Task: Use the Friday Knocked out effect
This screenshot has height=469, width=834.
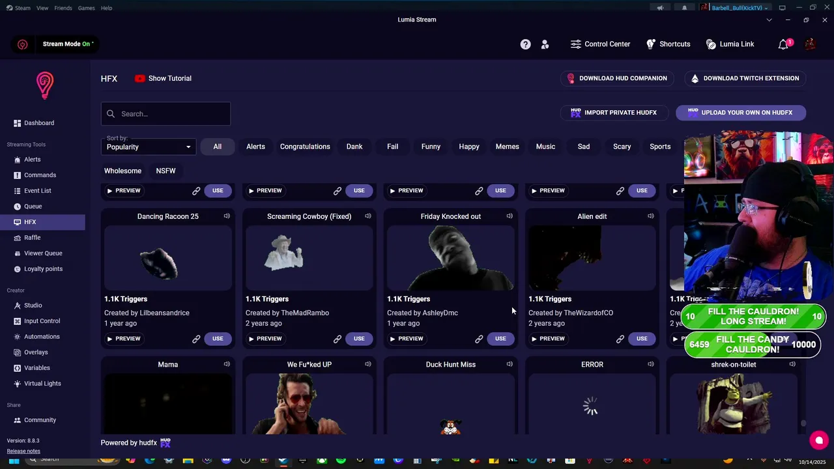Action: 500,339
